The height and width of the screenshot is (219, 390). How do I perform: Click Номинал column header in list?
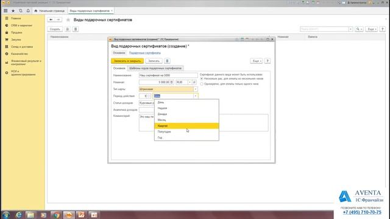[x=283, y=36]
